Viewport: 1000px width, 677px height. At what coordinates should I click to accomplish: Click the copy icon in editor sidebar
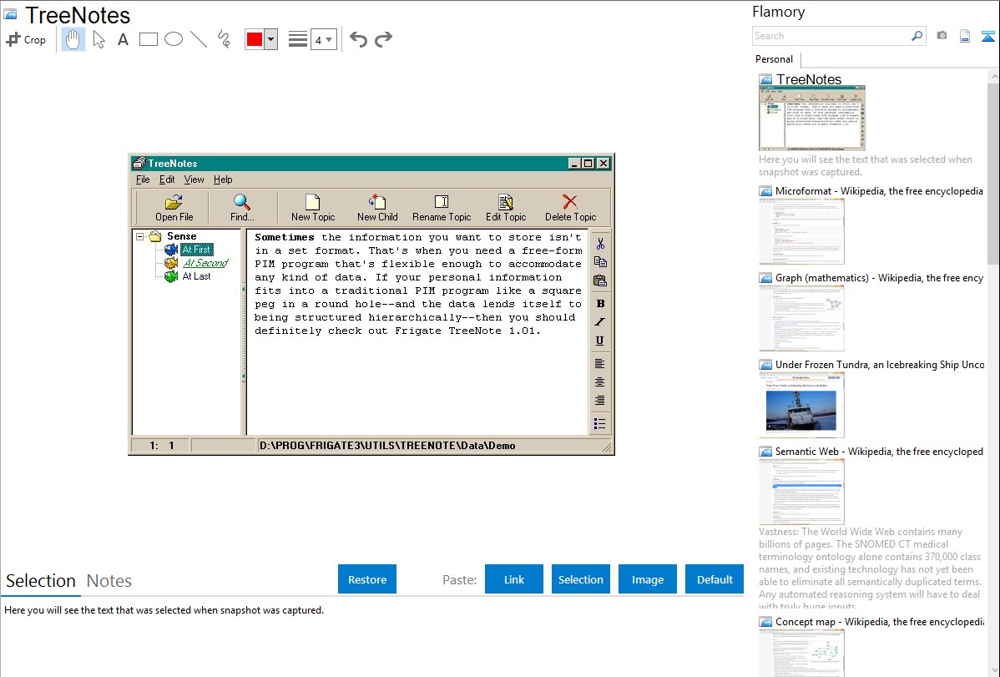[x=600, y=261]
